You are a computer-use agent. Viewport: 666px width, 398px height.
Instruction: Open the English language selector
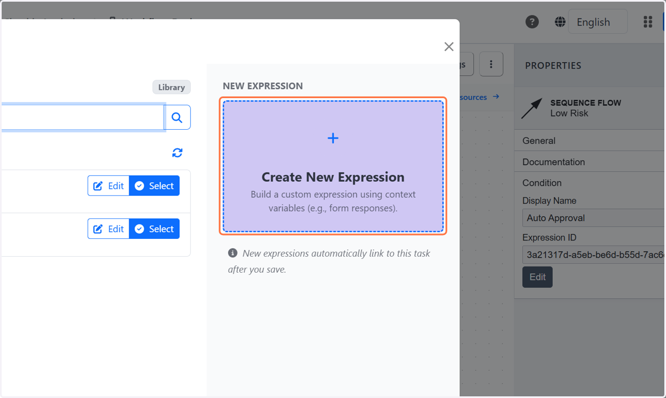[x=598, y=22]
